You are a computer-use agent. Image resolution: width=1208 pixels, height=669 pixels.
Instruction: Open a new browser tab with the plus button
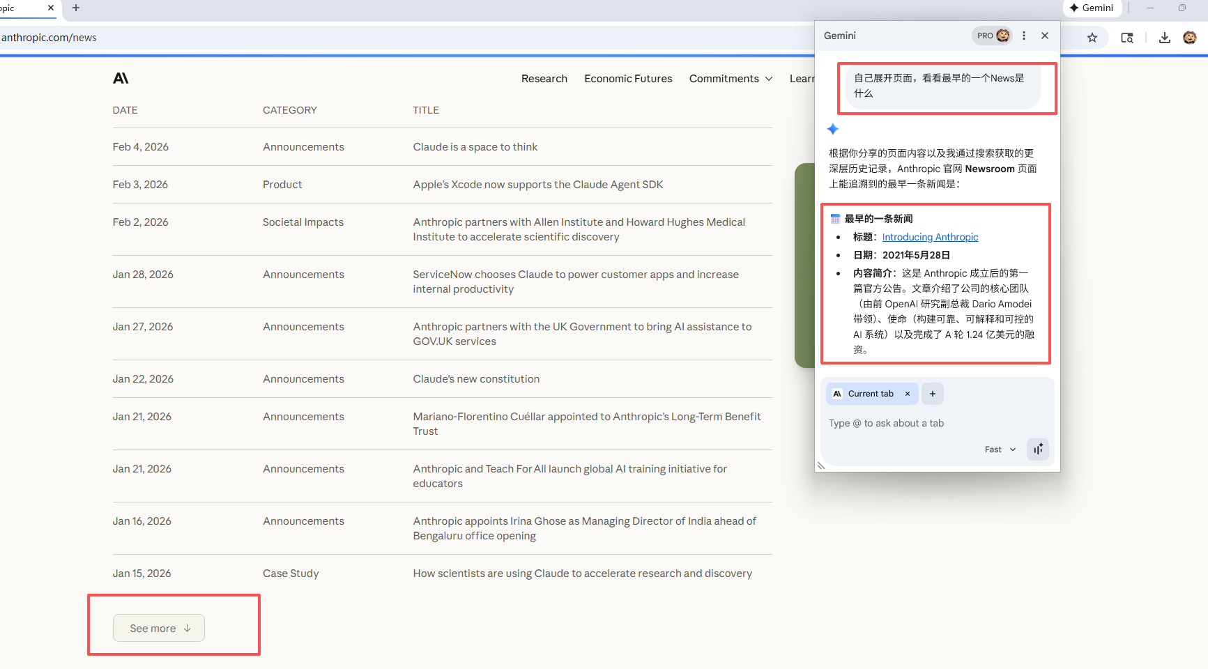[76, 8]
